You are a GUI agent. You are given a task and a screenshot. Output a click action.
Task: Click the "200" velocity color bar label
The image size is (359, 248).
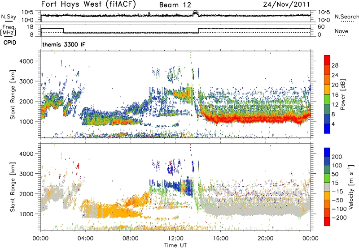(x=337, y=157)
